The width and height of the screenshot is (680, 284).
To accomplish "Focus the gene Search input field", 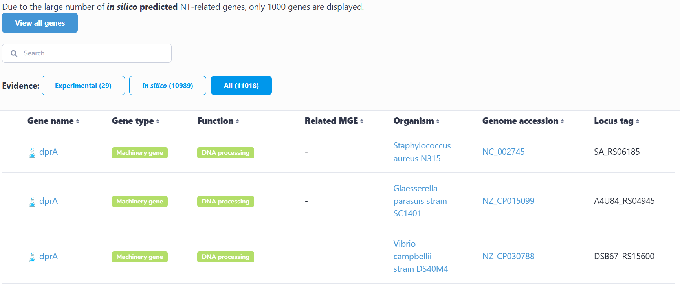I will 94,53.
